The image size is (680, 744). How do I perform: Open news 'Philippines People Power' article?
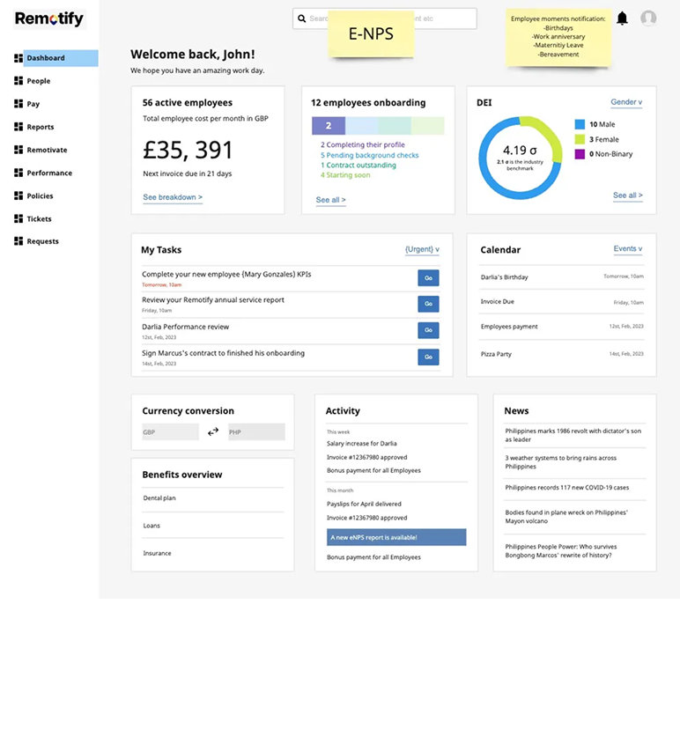tap(561, 551)
